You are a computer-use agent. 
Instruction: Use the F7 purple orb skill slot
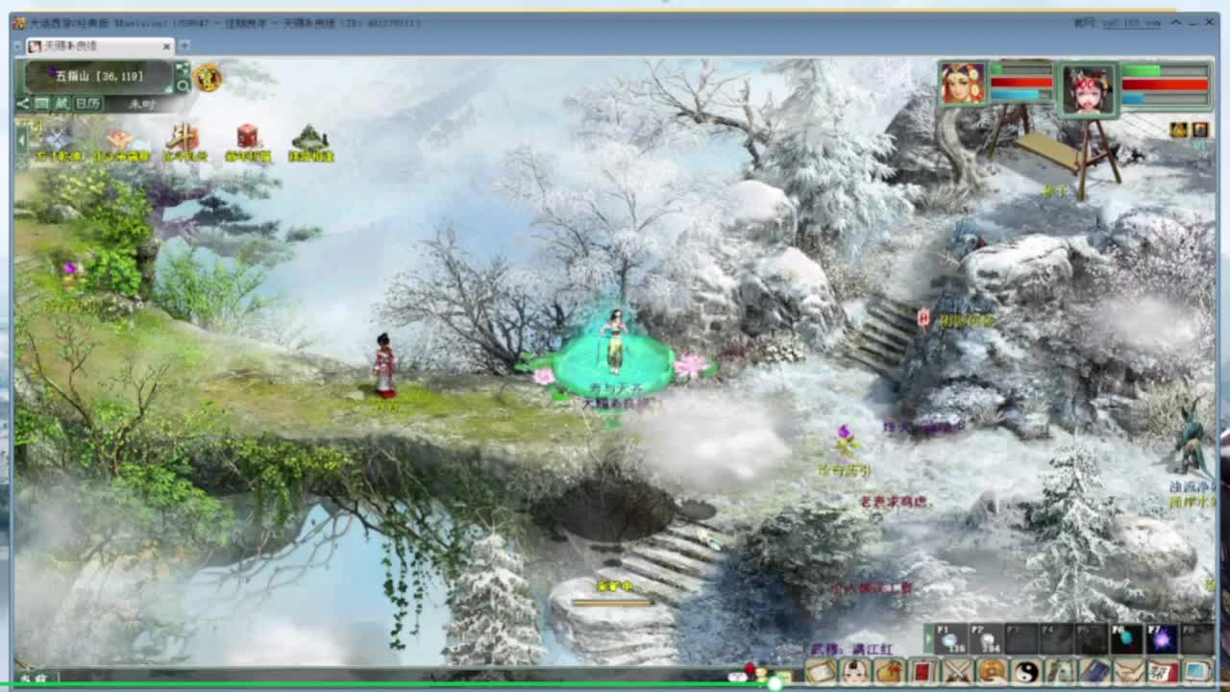[x=1162, y=639]
